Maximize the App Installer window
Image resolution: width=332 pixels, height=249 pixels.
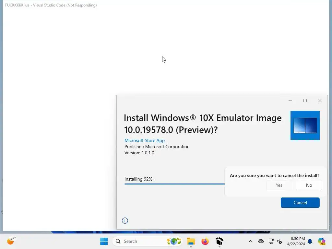tap(305, 101)
